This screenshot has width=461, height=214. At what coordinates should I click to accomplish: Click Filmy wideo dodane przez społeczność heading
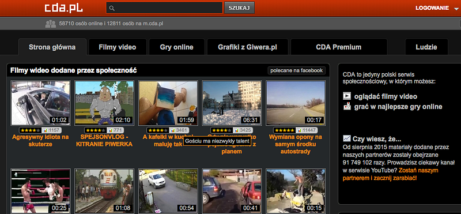coord(74,70)
